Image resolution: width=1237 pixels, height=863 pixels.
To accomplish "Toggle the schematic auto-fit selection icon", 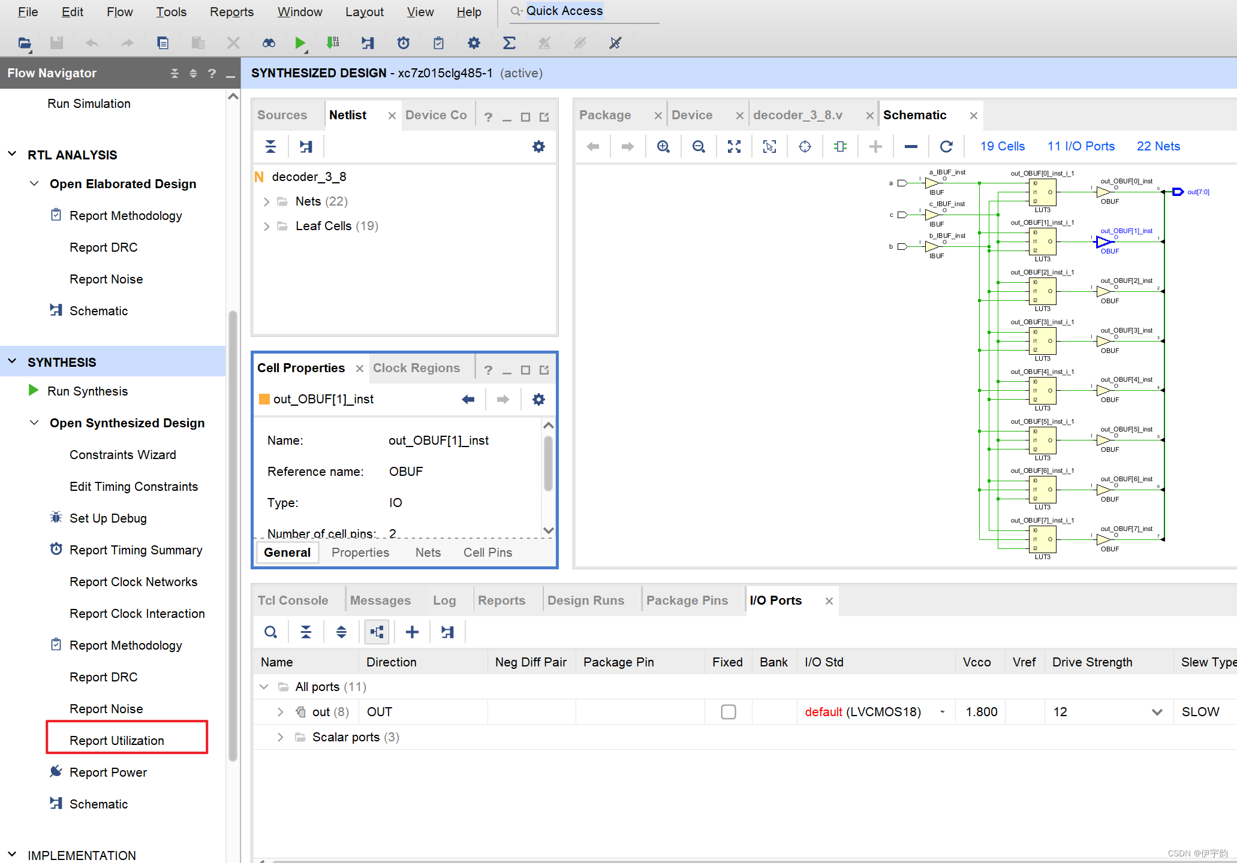I will click(x=769, y=147).
